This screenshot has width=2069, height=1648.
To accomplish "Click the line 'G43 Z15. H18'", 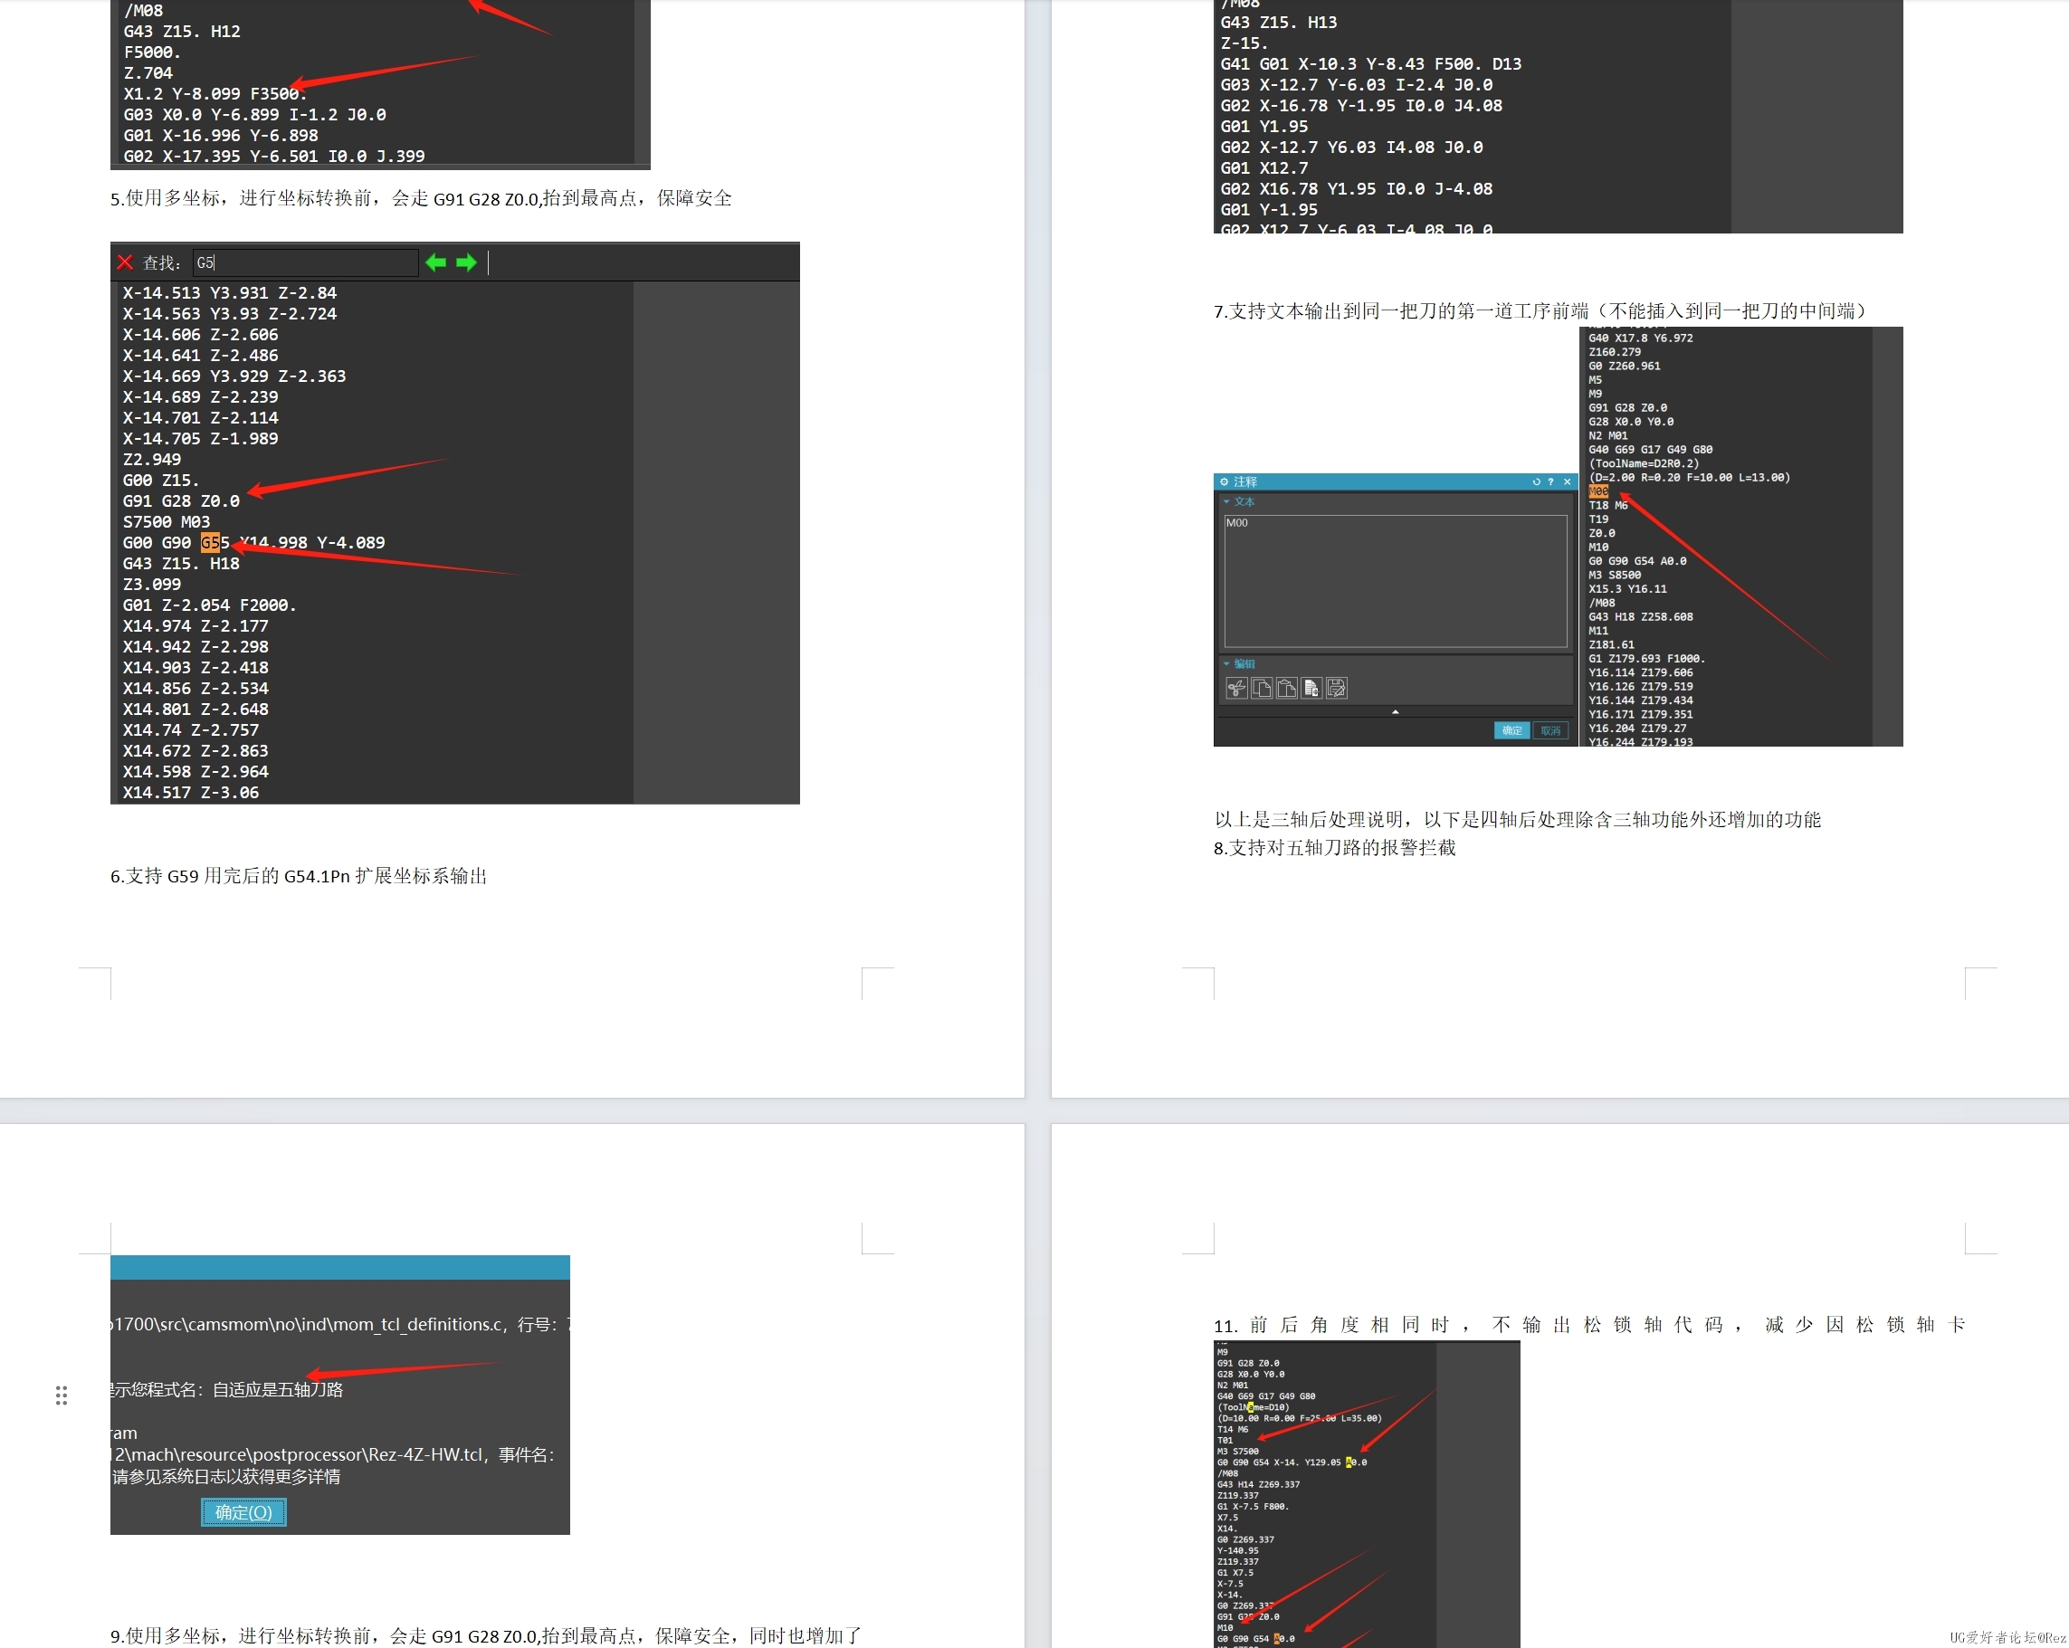I will [181, 564].
